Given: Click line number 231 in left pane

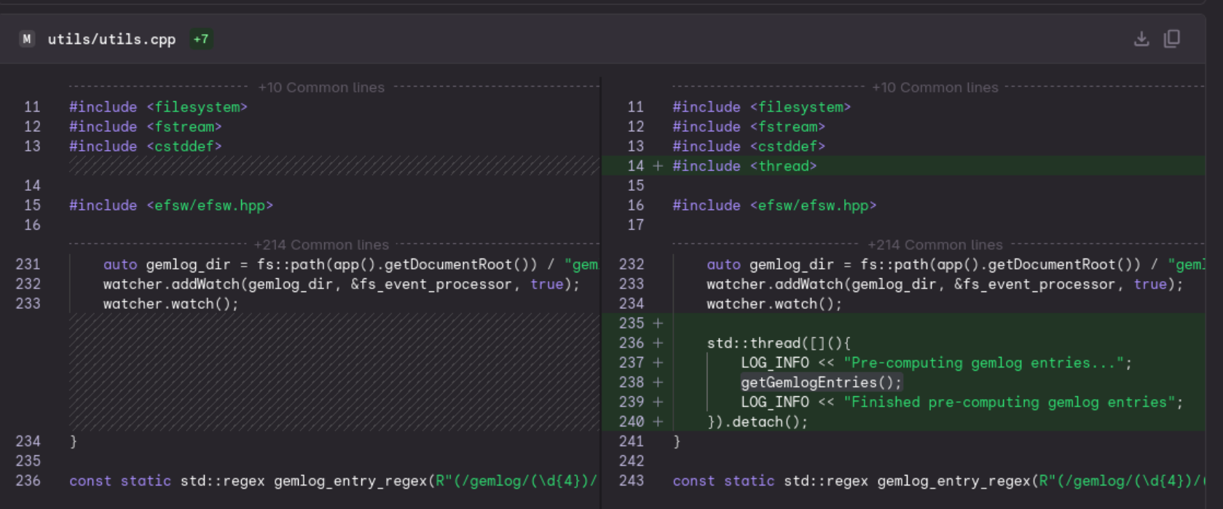Looking at the screenshot, I should coord(28,264).
